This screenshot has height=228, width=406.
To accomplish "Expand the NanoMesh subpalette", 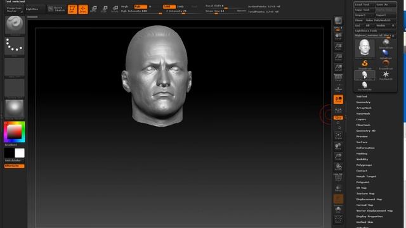I will click(363, 114).
